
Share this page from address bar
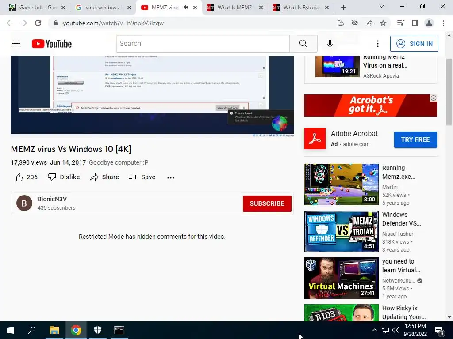(x=369, y=23)
